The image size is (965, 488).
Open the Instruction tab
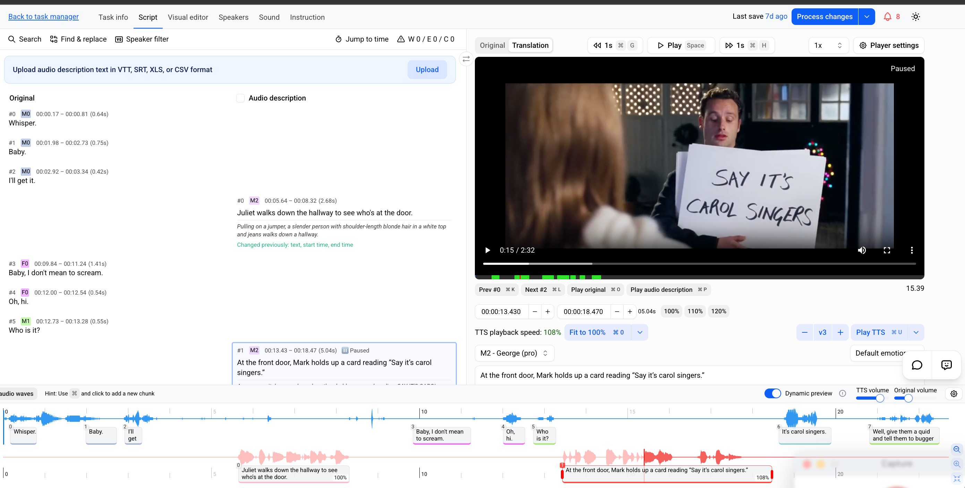307,17
